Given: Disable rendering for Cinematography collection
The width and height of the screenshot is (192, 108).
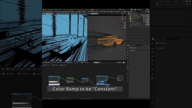Looking at the screenshot, I should point(149,15).
